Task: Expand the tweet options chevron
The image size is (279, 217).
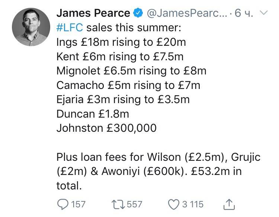Action: point(263,13)
